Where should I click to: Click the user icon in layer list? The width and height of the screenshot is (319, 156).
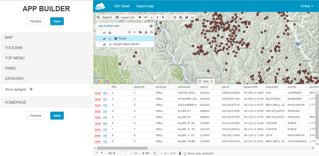click(x=146, y=32)
